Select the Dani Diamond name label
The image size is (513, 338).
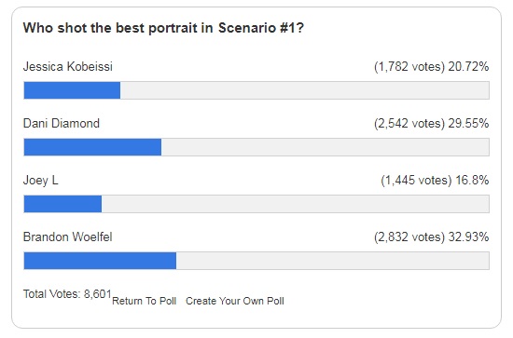coord(62,124)
